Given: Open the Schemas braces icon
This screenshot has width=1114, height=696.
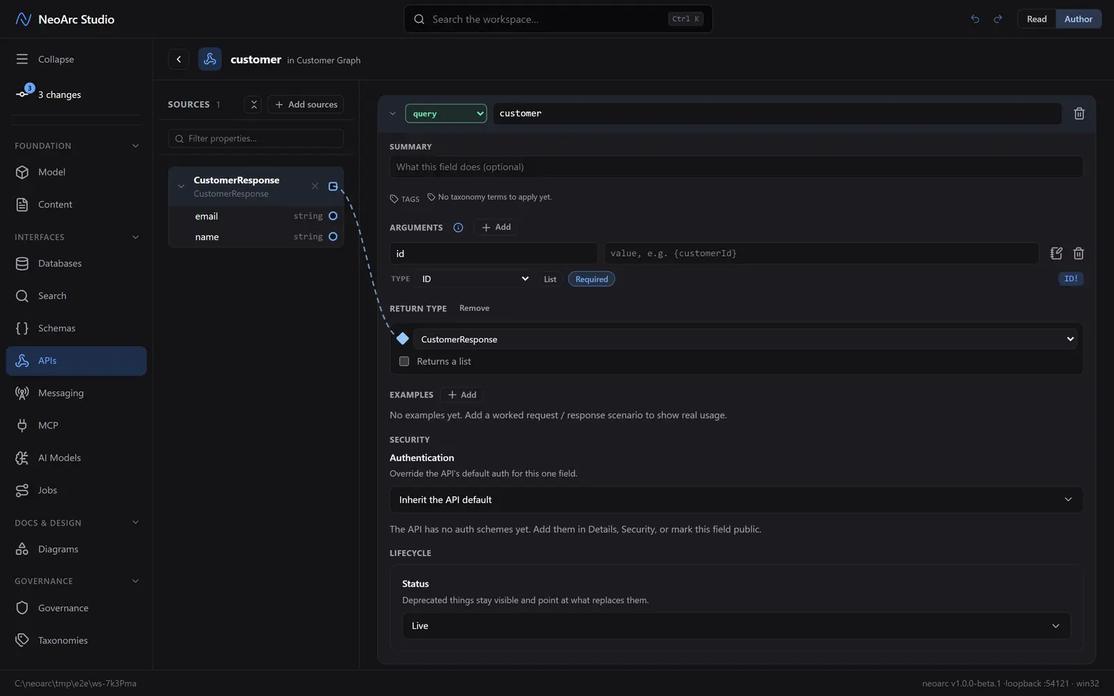Looking at the screenshot, I should (x=22, y=328).
